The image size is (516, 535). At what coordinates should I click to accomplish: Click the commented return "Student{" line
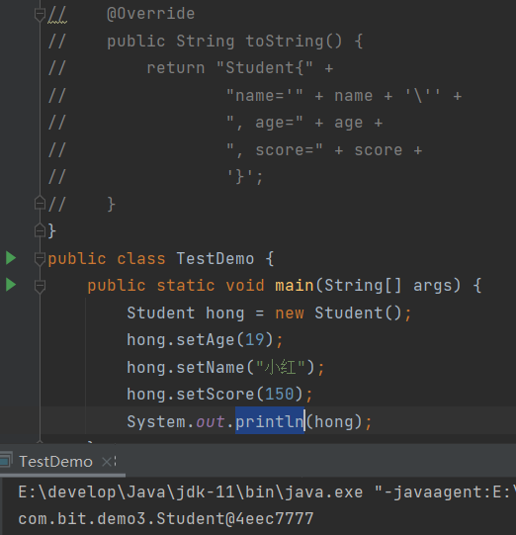coord(240,68)
